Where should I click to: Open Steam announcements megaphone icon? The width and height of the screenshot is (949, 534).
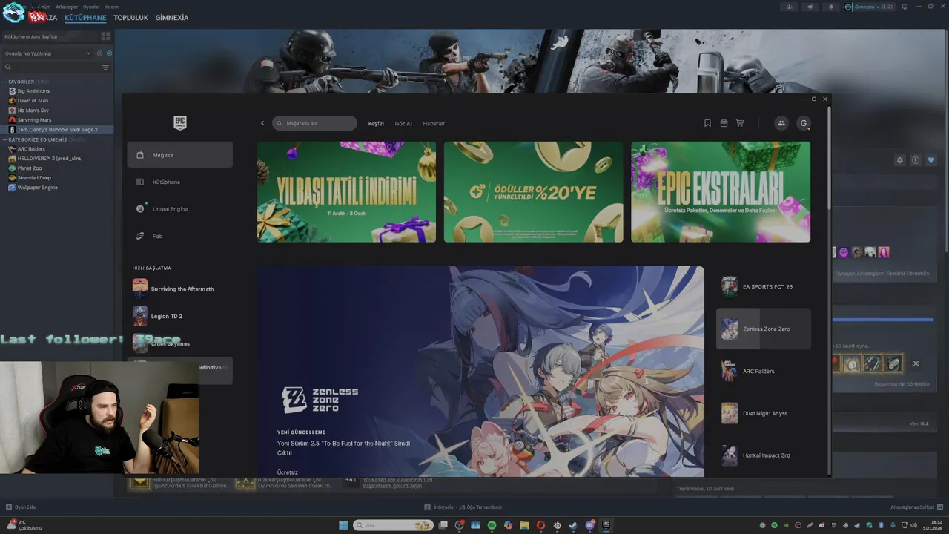(810, 7)
